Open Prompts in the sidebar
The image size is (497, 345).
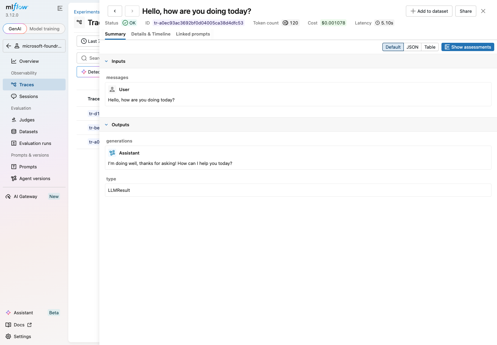[34, 167]
